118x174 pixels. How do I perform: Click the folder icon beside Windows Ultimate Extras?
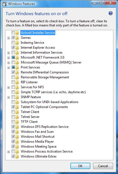[x=17, y=156]
